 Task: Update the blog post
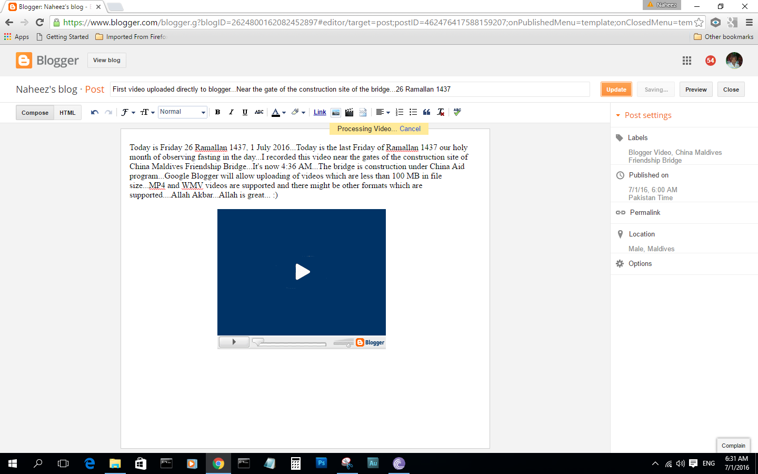click(x=616, y=89)
